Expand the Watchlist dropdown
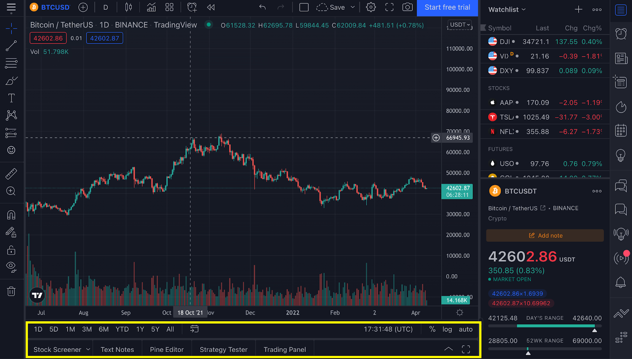The image size is (632, 359). pyautogui.click(x=507, y=9)
